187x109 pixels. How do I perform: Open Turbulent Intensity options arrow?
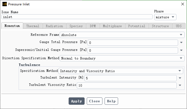(180, 78)
